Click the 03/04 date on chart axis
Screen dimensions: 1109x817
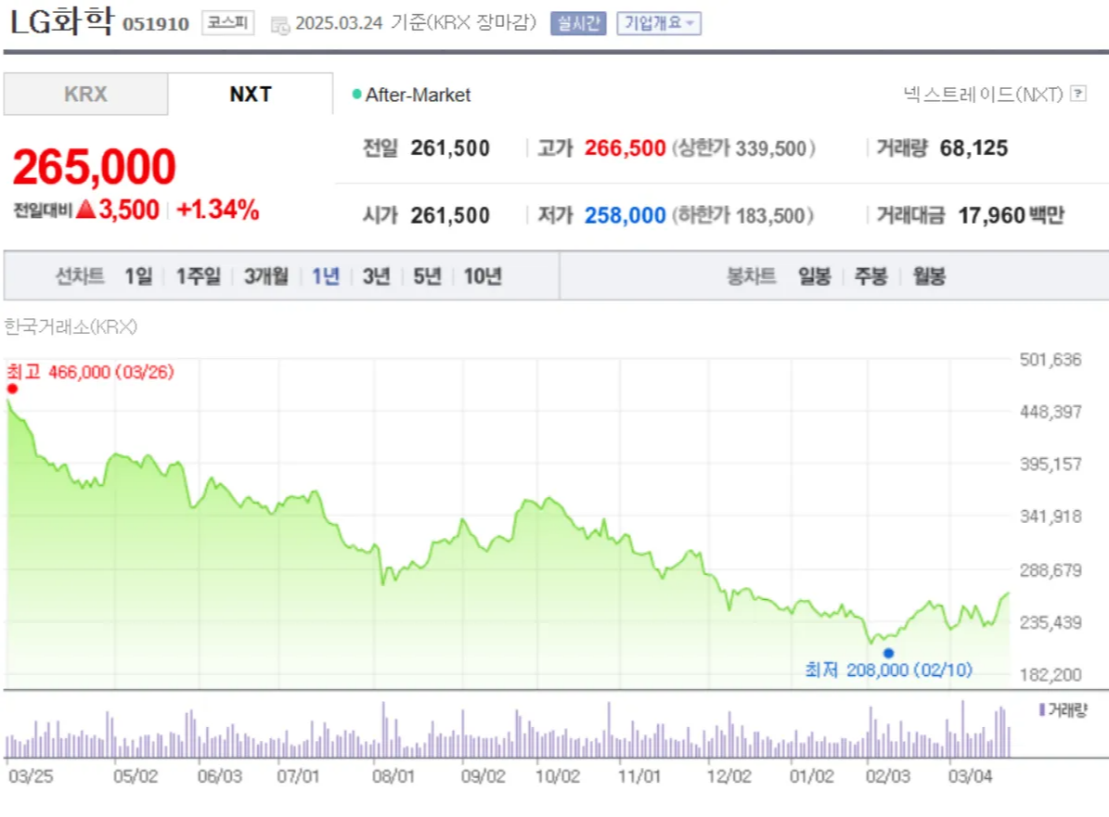[x=971, y=776]
